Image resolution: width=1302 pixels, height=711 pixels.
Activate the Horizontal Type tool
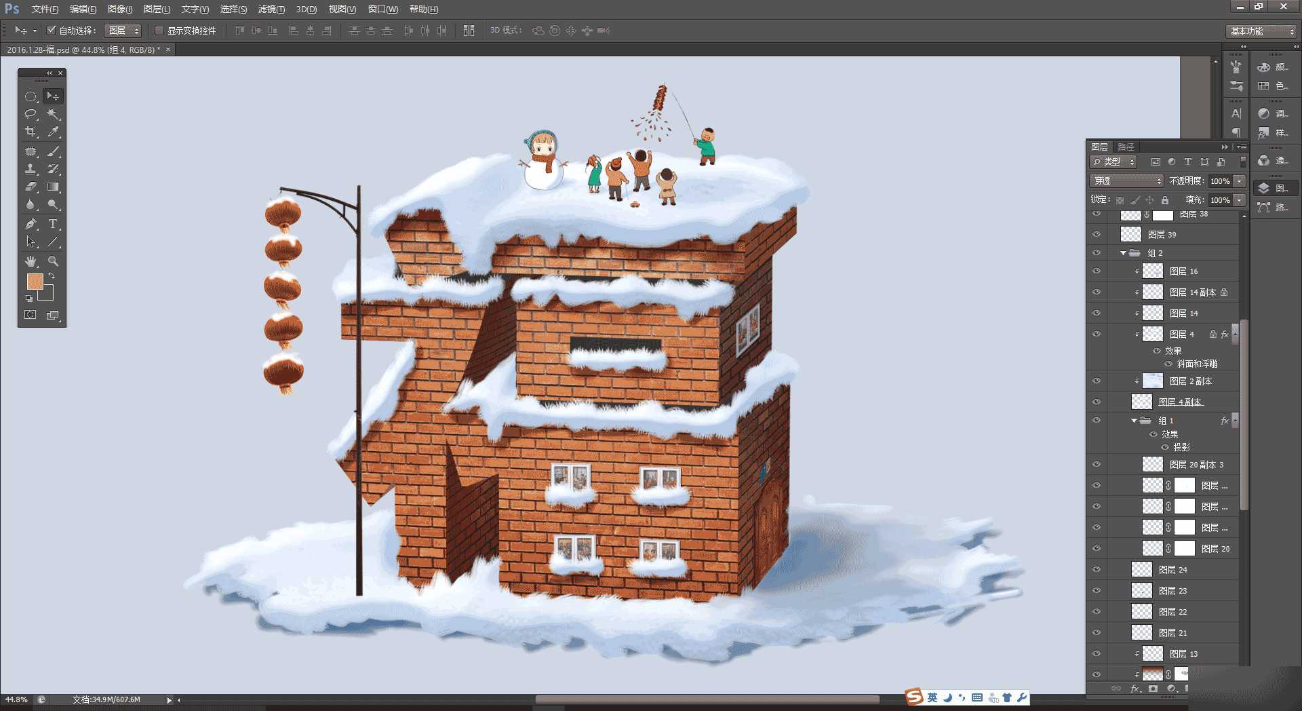pos(53,224)
